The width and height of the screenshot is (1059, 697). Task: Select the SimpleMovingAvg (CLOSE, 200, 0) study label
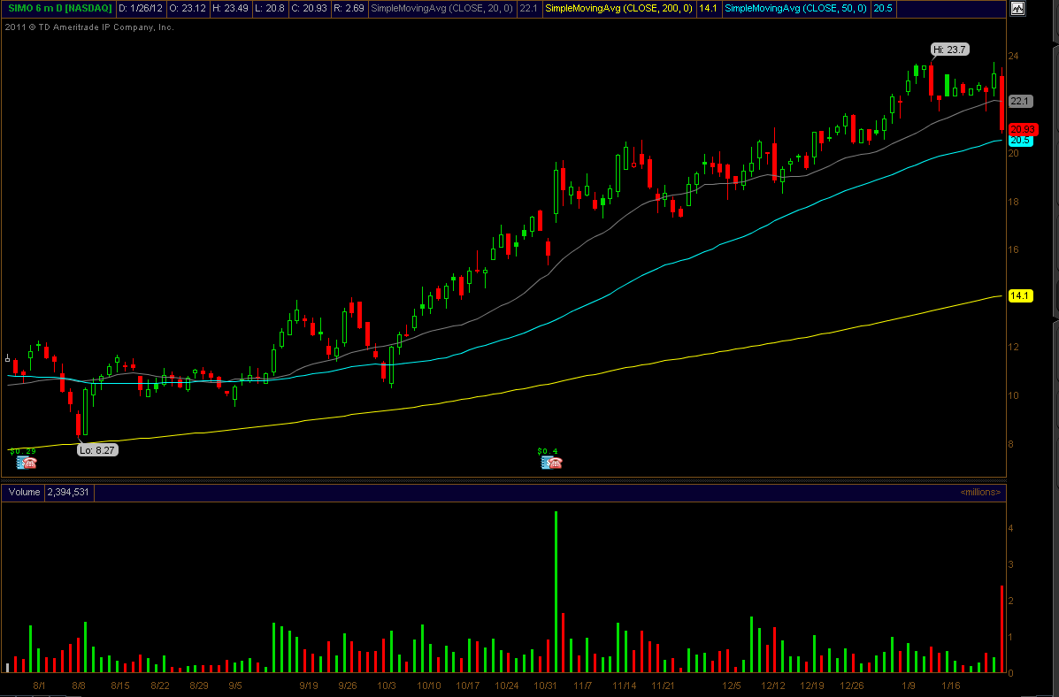coord(619,9)
